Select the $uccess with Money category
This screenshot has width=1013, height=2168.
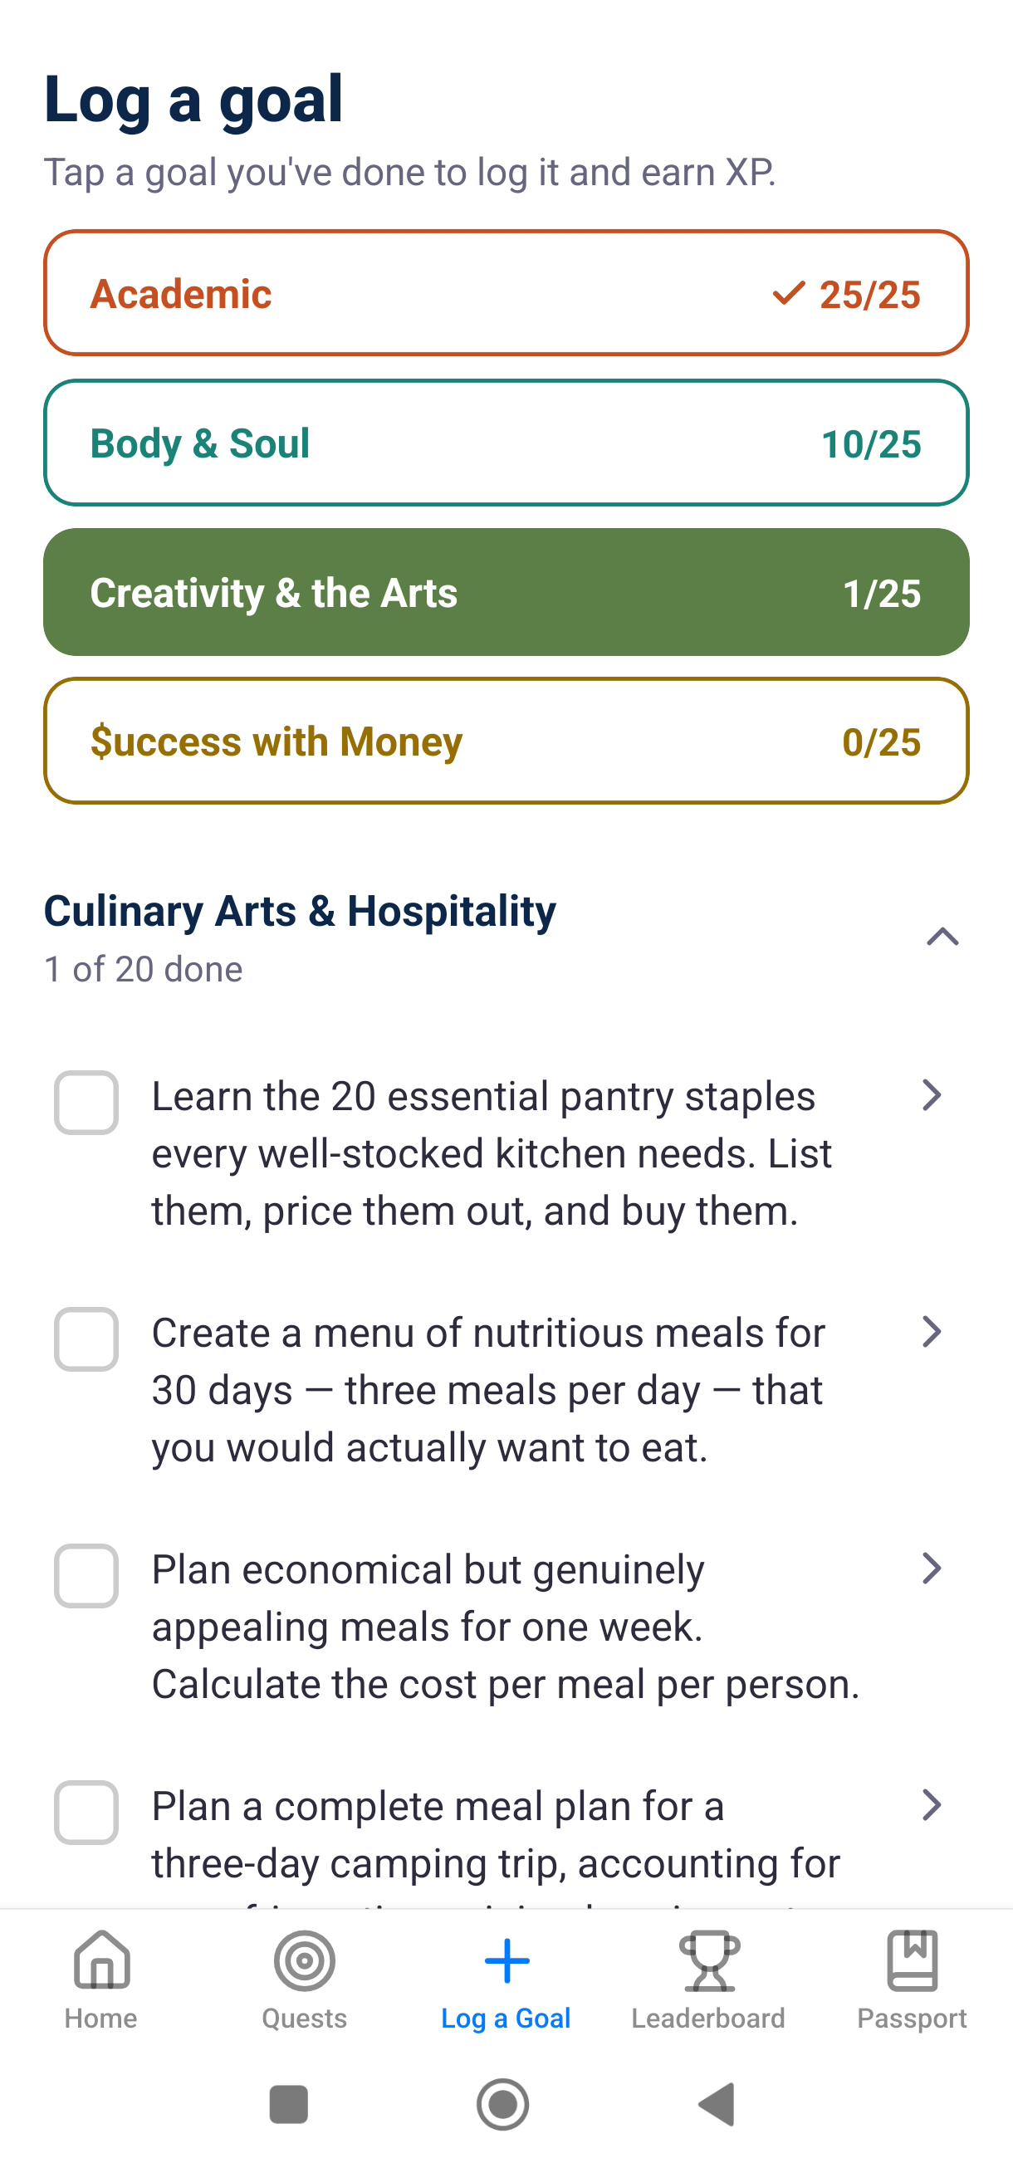click(x=506, y=741)
